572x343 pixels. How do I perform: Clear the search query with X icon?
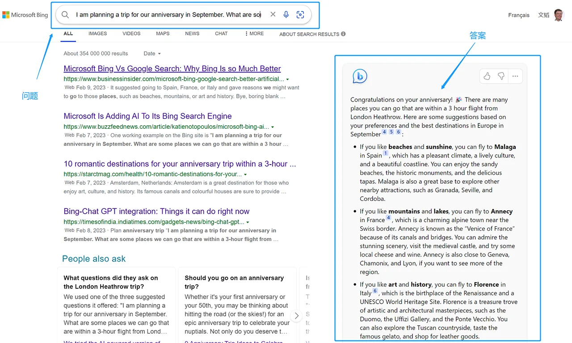coord(273,15)
